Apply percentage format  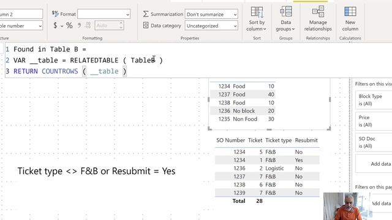69,26
